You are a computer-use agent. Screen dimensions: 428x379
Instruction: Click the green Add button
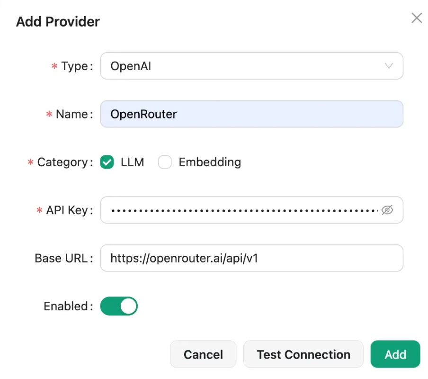(x=395, y=354)
